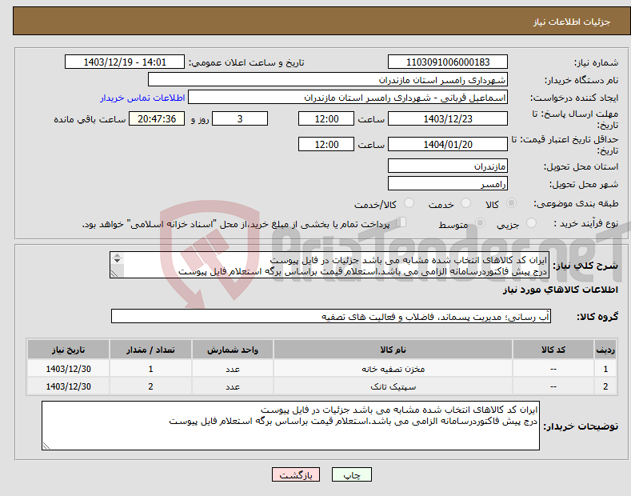The height and width of the screenshot is (496, 631).
Task: Click quantity 2 in سپتیک تانک row
Action: [150, 386]
